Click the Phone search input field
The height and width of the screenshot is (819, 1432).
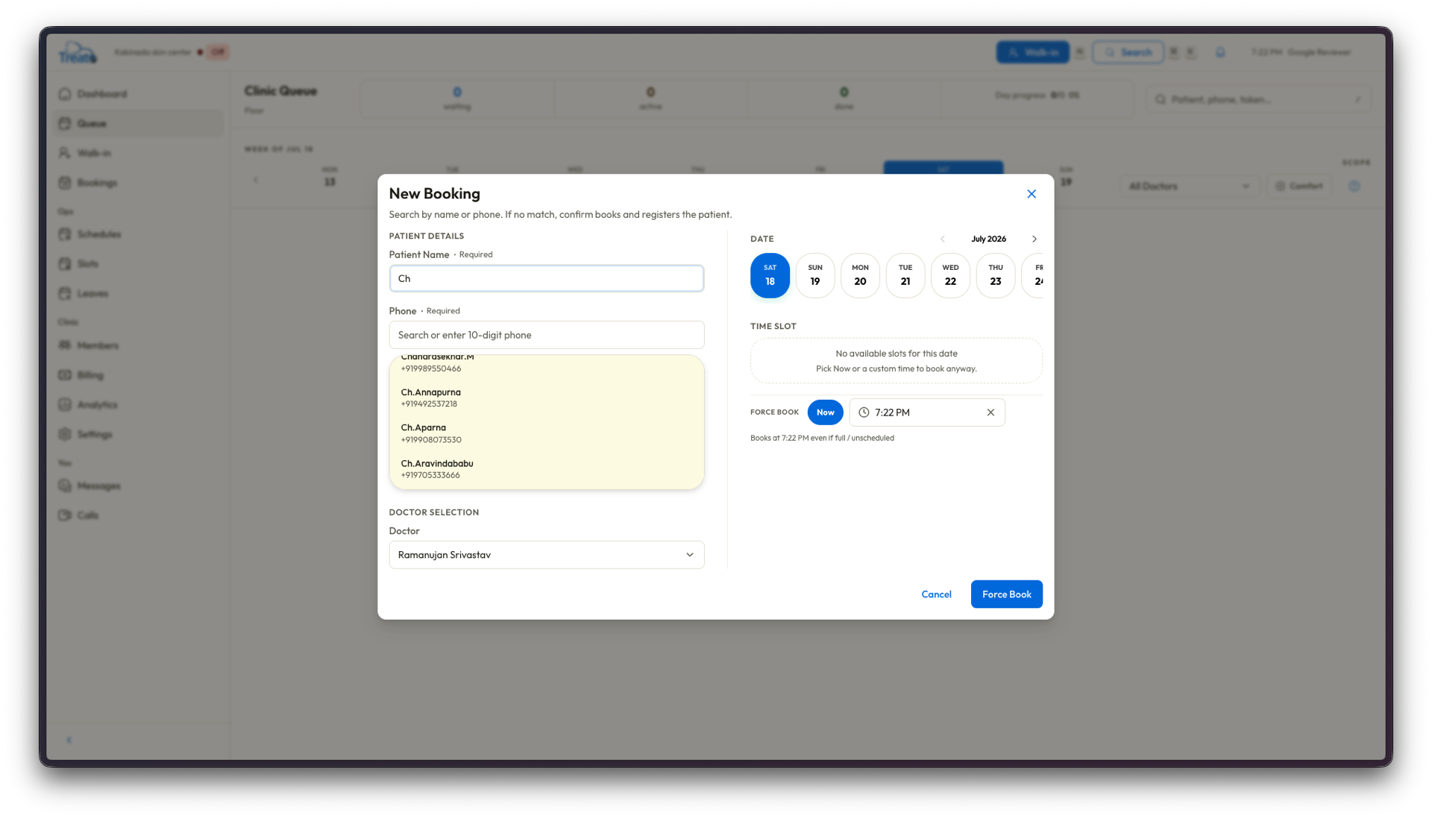[x=546, y=335]
